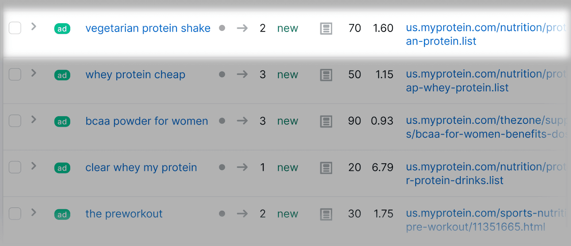Click the ad badge beside vegetarian protein shake

pos(62,29)
